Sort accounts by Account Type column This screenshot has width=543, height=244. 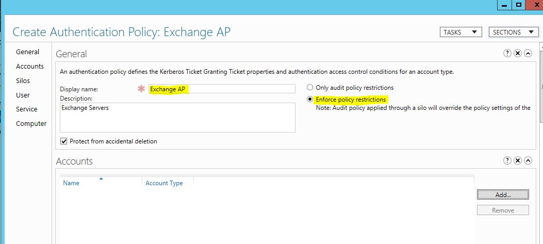click(168, 183)
